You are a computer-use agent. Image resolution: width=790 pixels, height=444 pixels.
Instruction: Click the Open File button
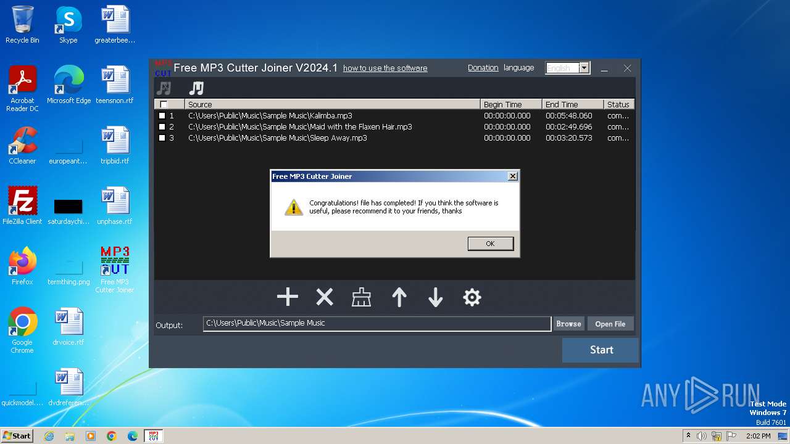610,324
